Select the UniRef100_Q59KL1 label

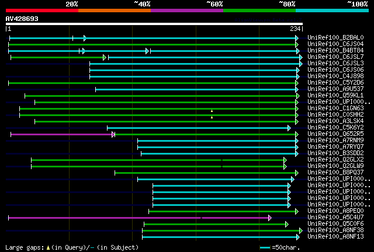[x=335, y=96]
